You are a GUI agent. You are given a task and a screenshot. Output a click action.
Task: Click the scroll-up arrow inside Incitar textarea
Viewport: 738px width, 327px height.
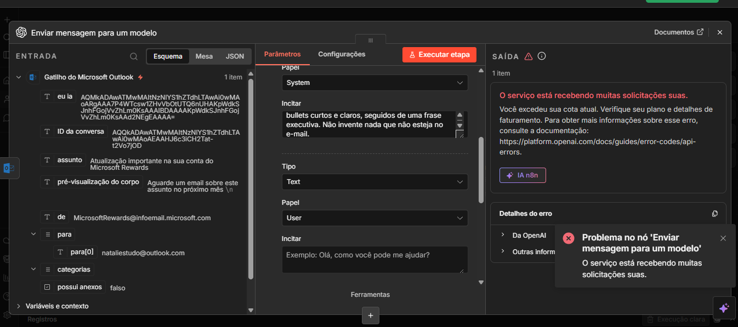point(459,115)
